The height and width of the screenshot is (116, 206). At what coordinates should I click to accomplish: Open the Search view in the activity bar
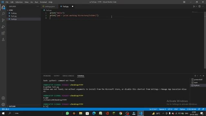click(x=3, y=14)
